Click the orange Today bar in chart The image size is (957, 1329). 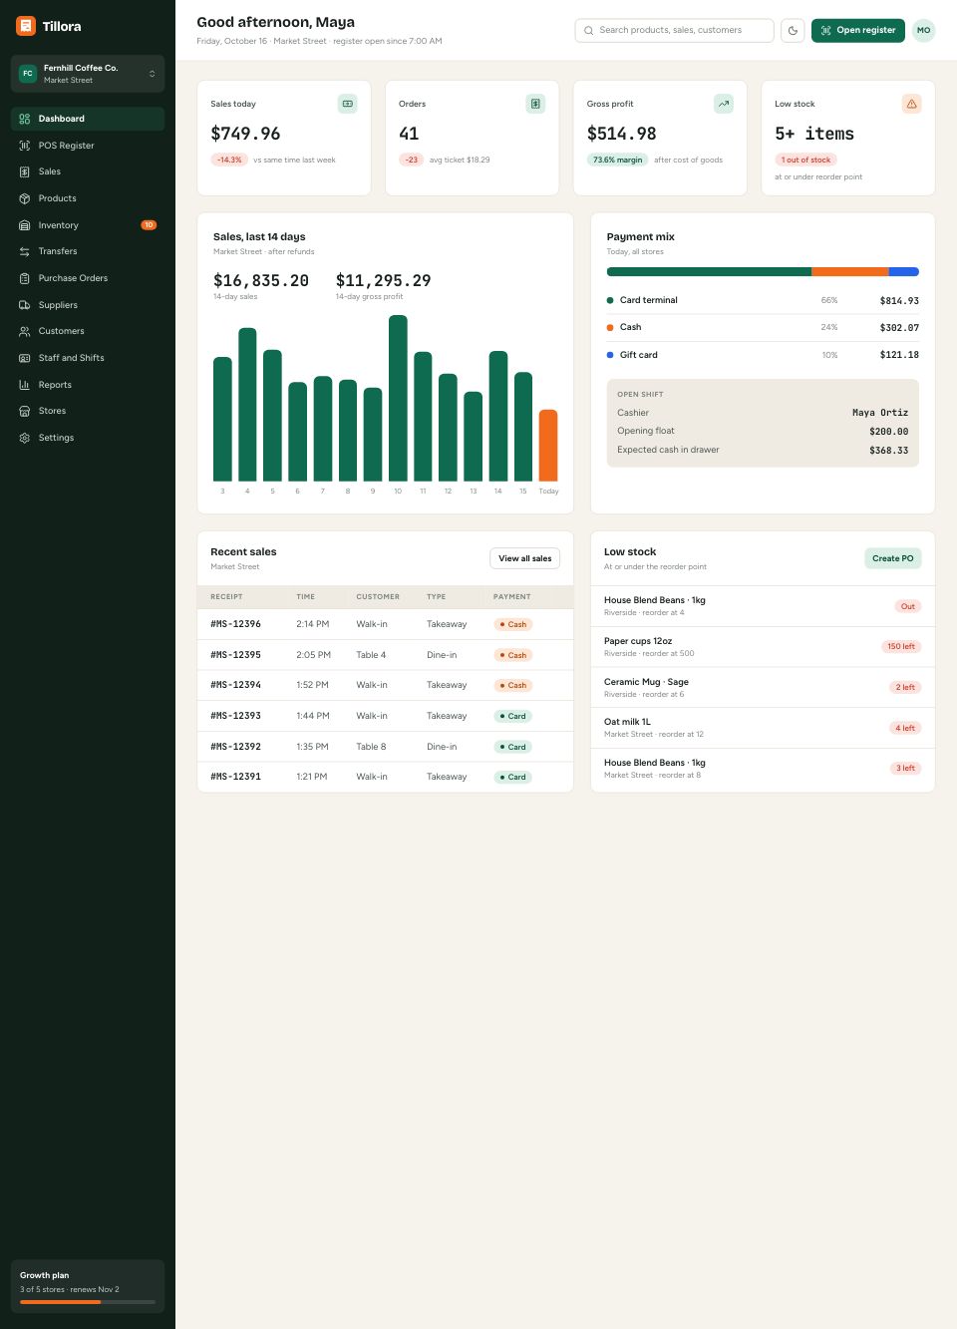click(548, 446)
